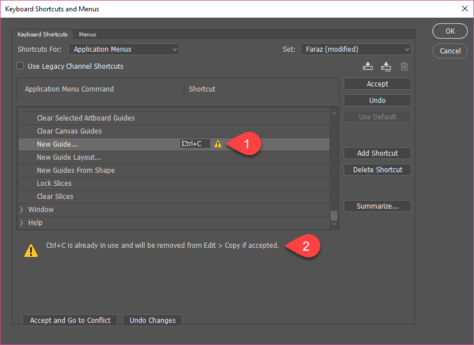Click the command list scrollbar thumb
474x345 pixels.
[333, 215]
